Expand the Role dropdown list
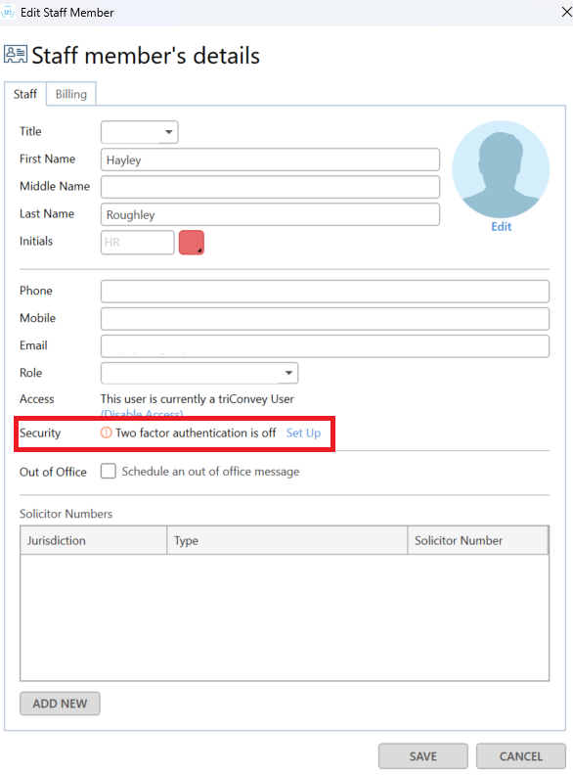 pyautogui.click(x=199, y=373)
